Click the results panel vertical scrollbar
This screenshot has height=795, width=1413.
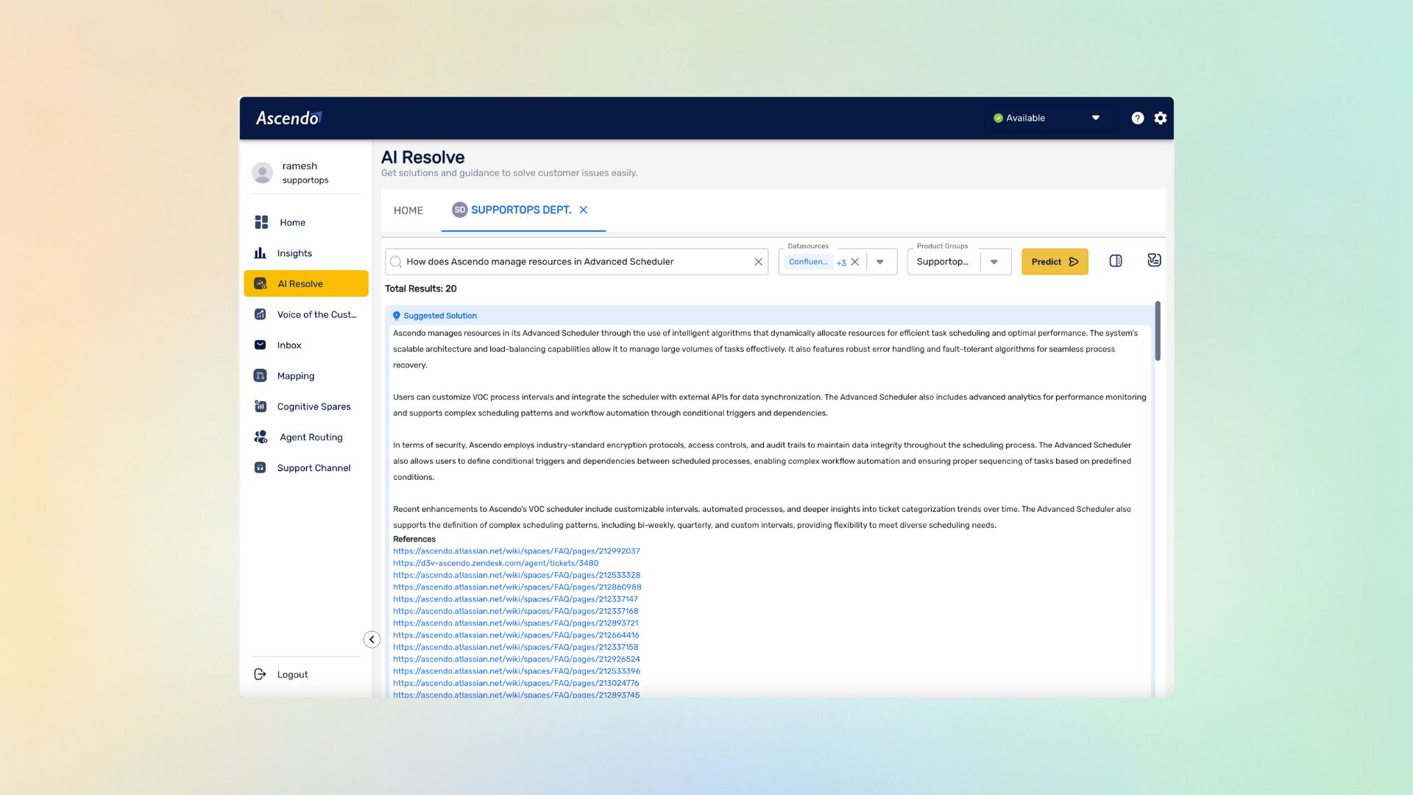(1158, 331)
